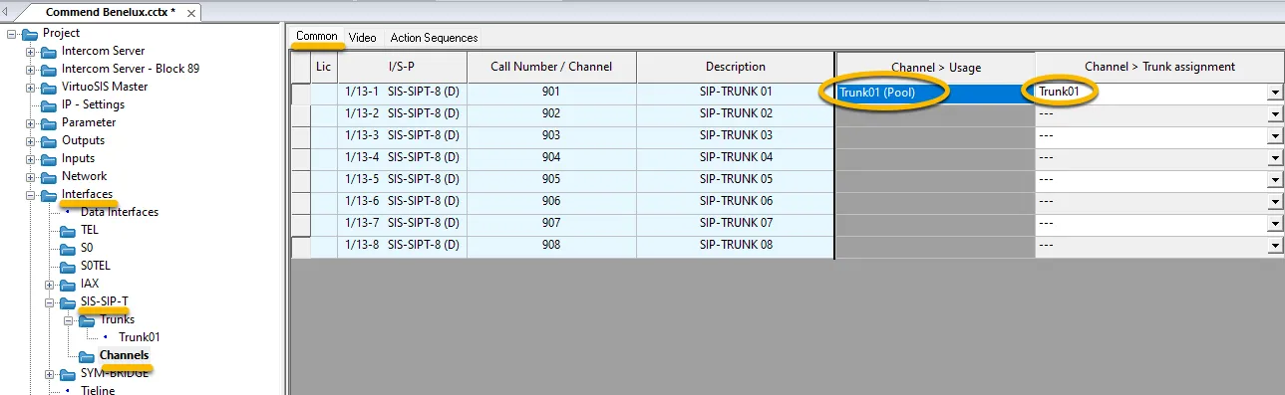
Task: Collapse the Project root node
Action: point(11,34)
